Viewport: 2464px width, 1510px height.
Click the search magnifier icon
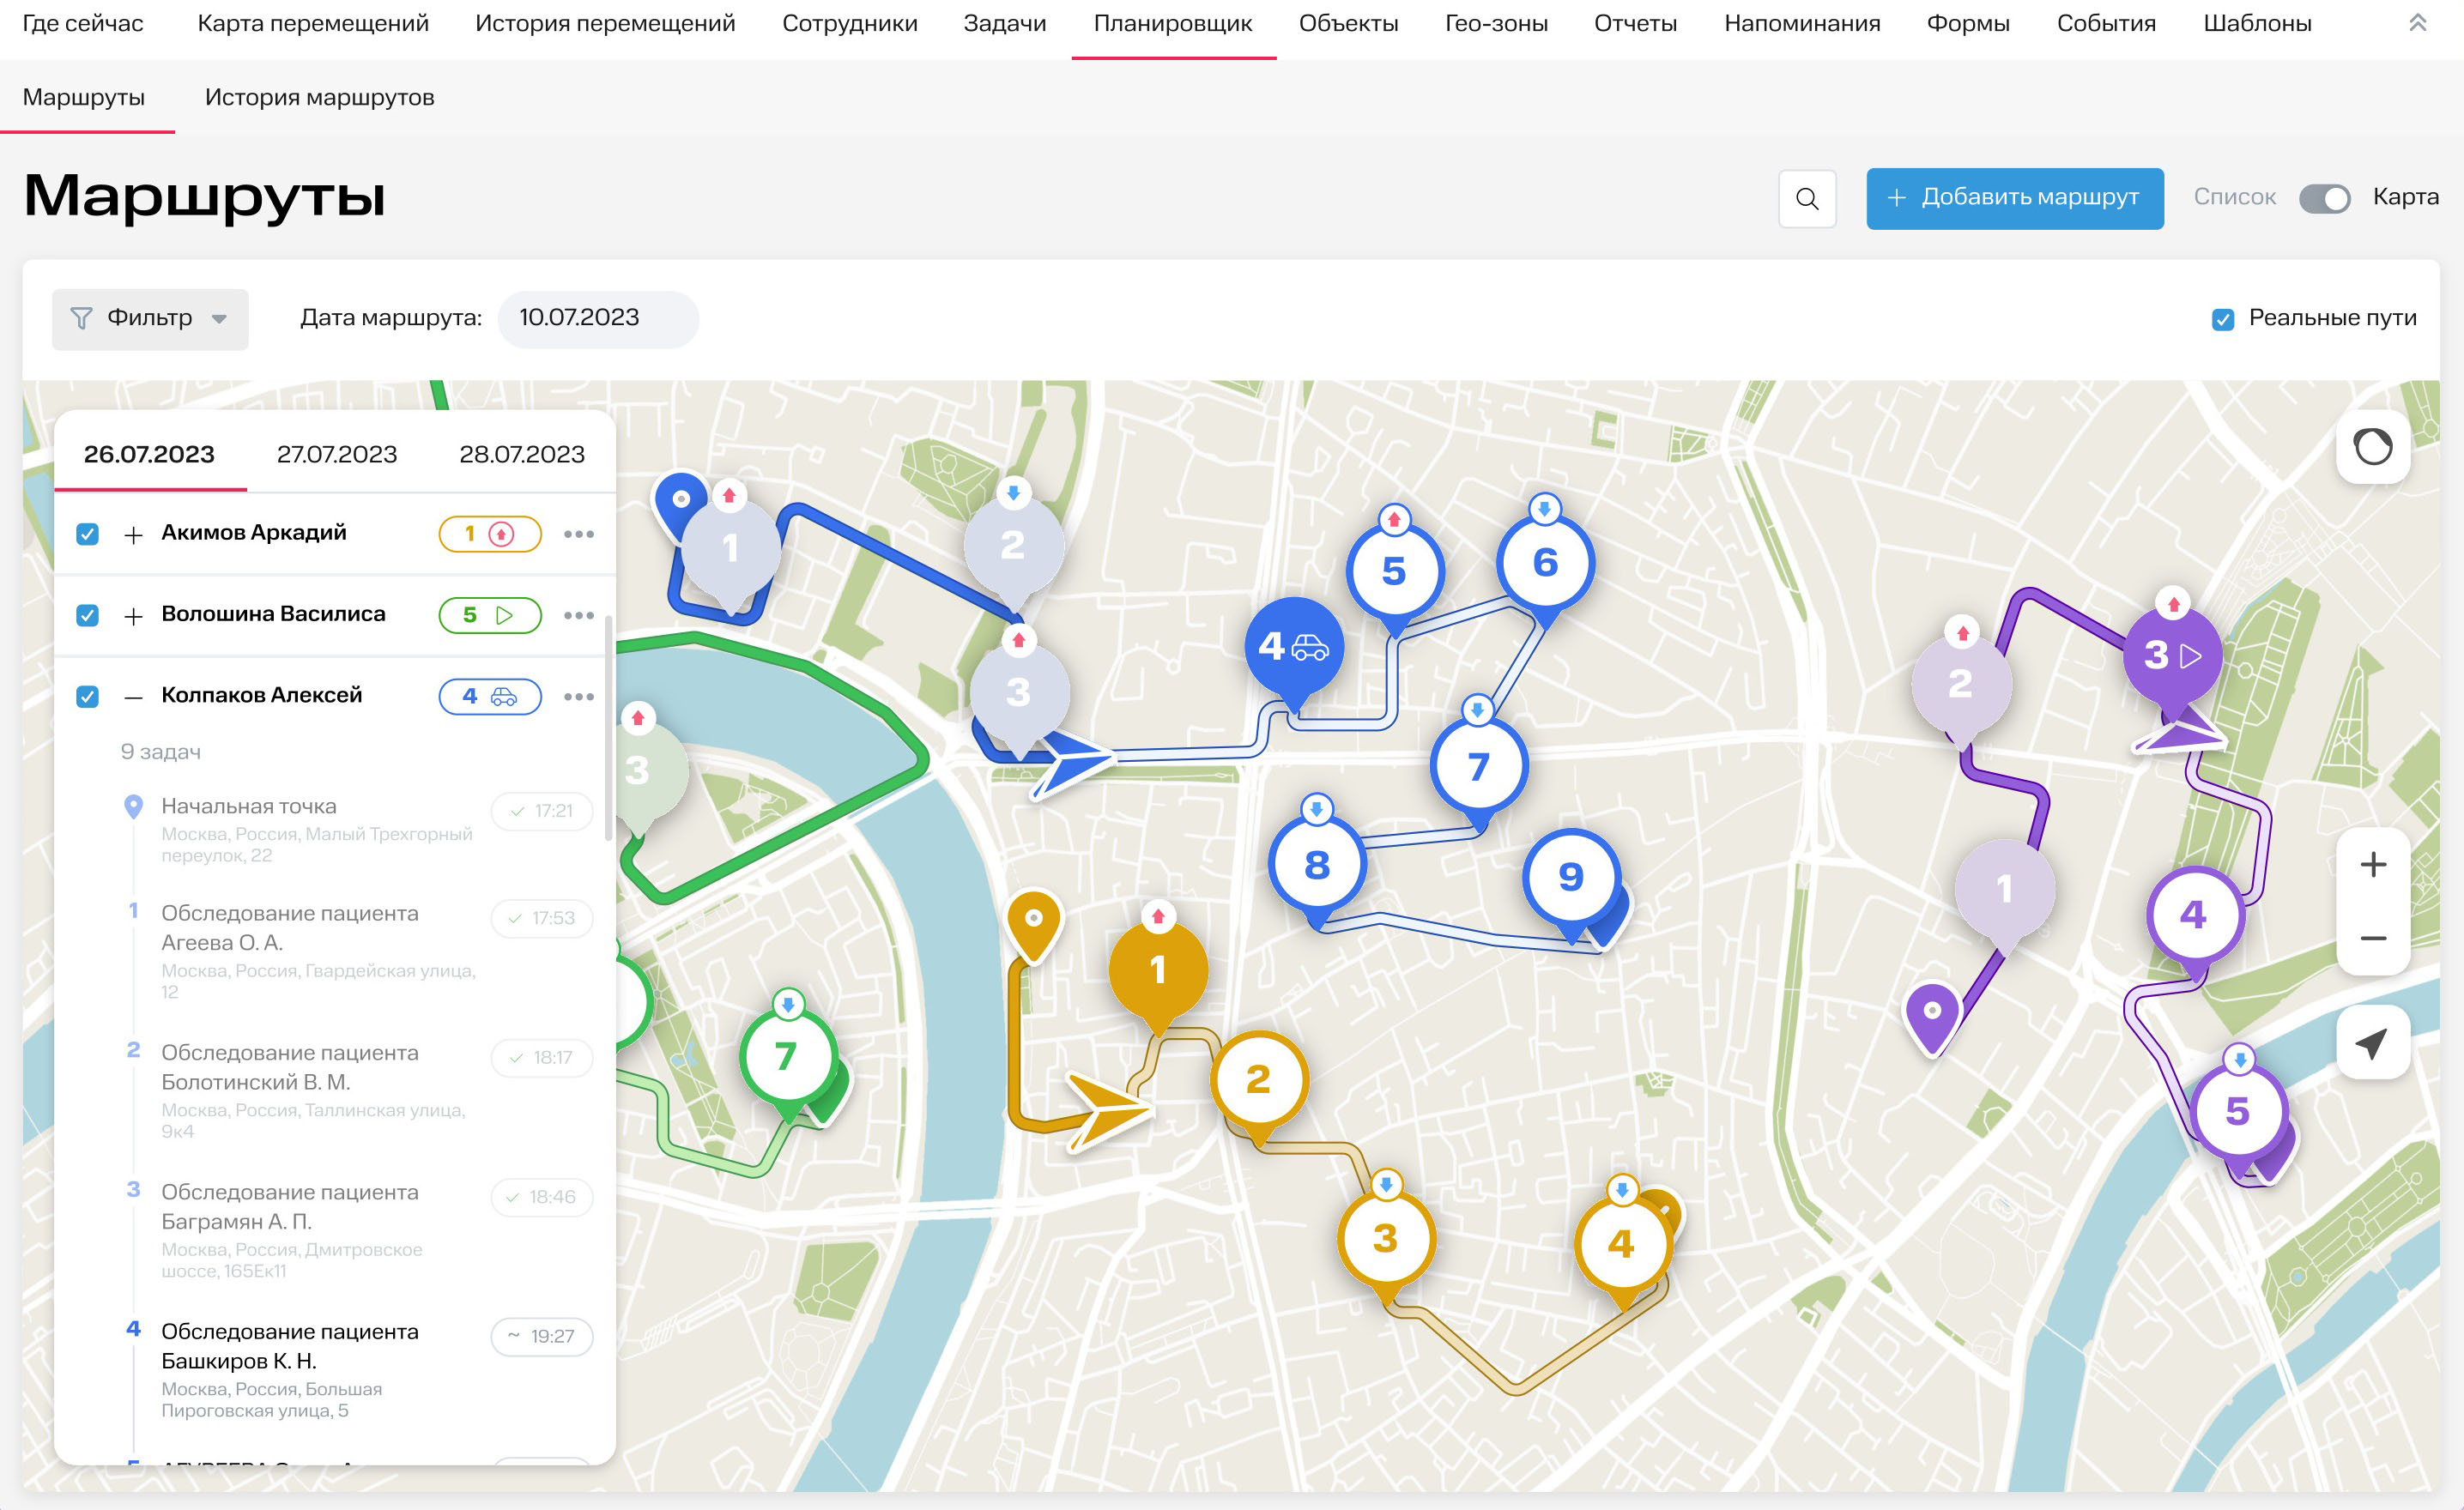[1806, 198]
